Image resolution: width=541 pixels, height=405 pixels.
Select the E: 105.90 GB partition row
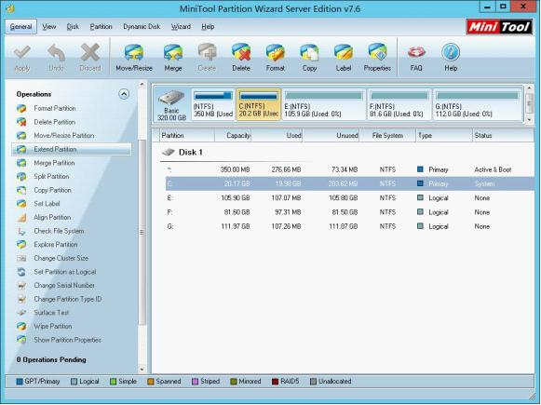pyautogui.click(x=349, y=198)
